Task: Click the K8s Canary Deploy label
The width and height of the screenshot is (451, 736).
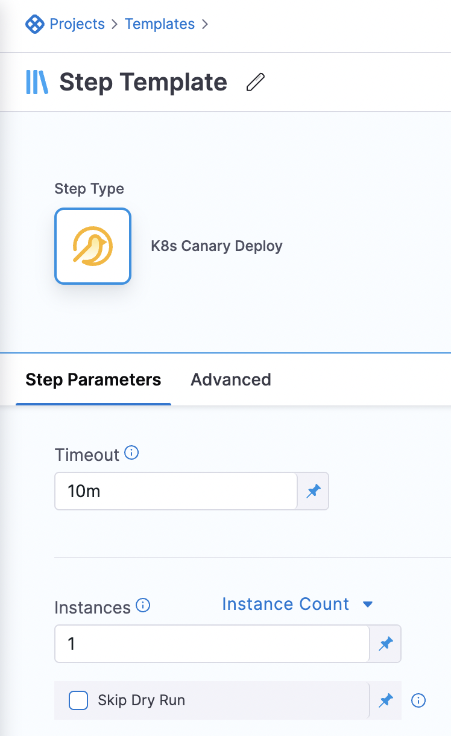Action: click(216, 246)
